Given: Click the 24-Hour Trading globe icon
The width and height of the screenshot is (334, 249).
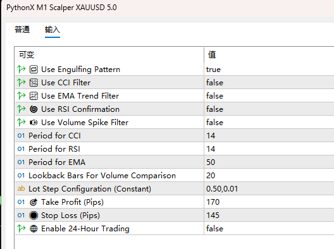Looking at the screenshot, I should tap(34, 229).
